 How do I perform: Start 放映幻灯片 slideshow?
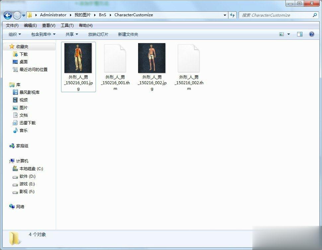pyautogui.click(x=98, y=34)
